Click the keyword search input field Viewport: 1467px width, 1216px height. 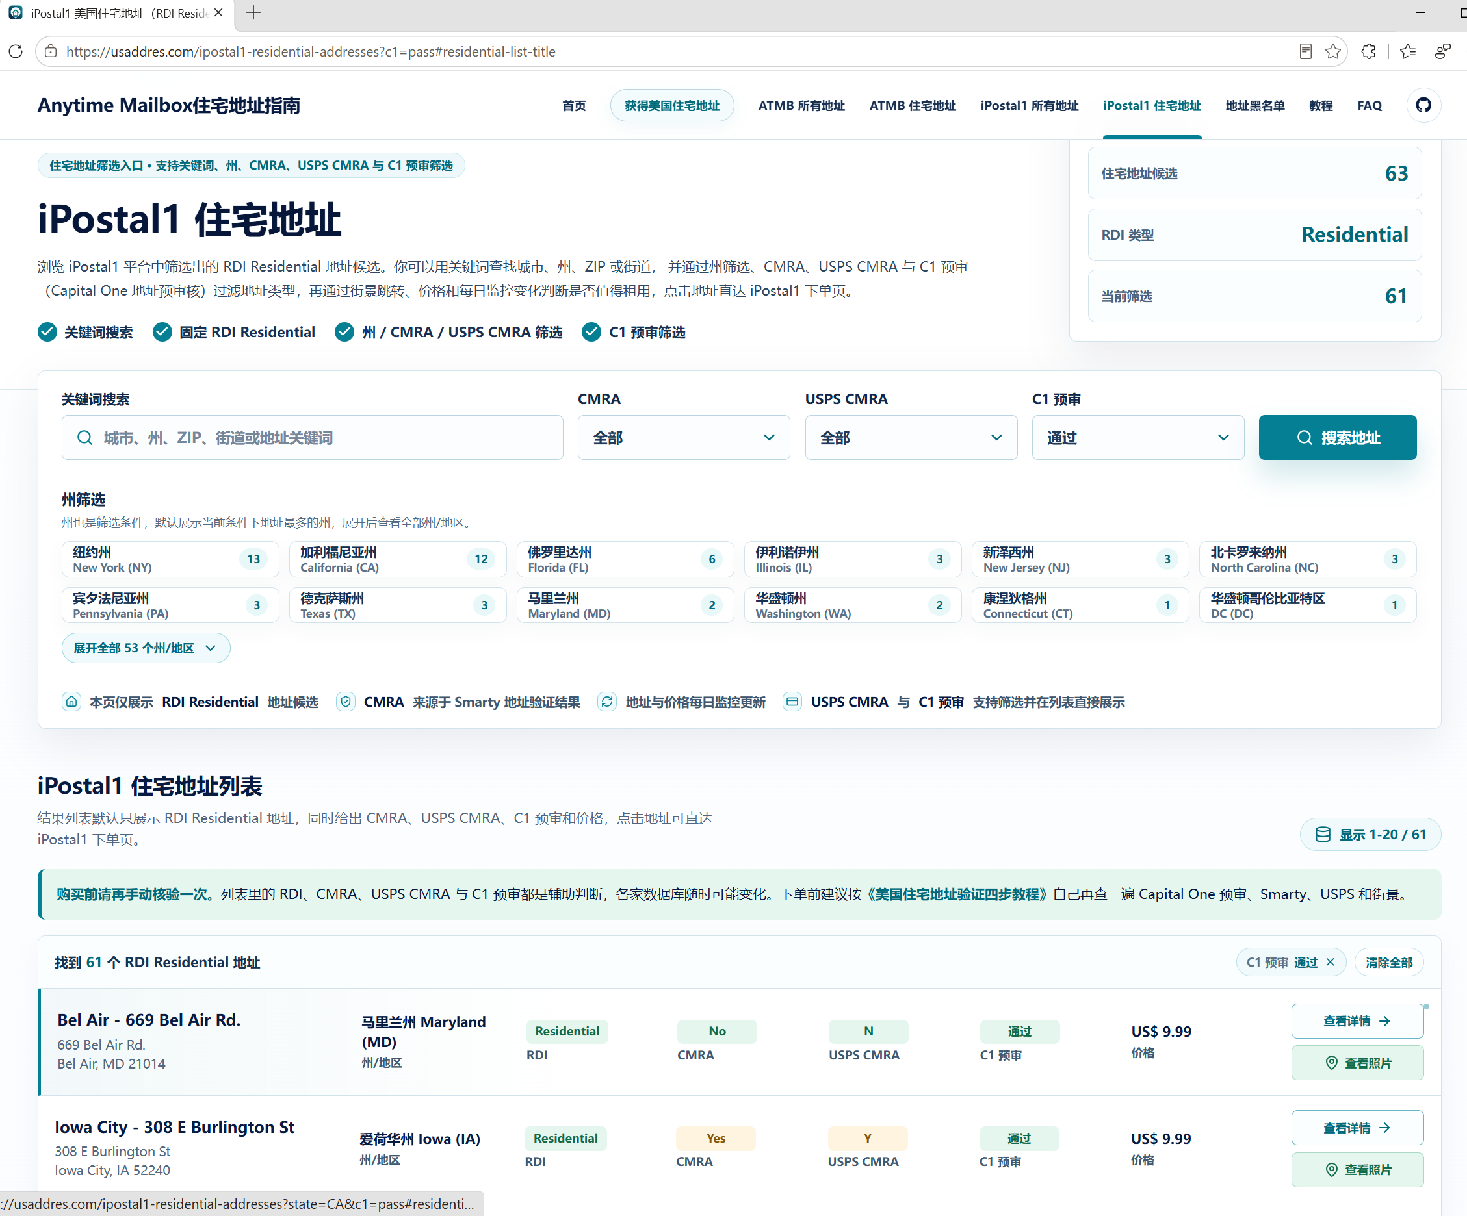(312, 438)
